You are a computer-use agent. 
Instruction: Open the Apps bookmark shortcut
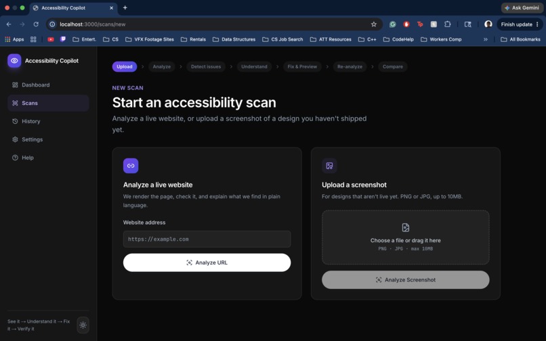tap(14, 39)
